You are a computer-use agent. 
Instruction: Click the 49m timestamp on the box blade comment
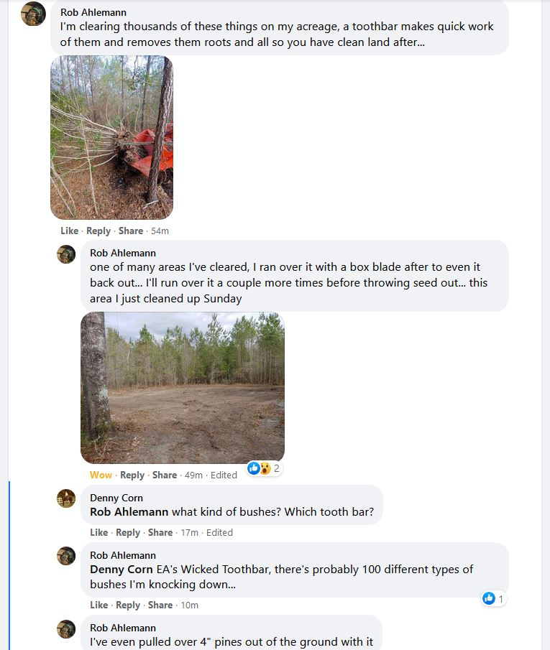click(x=193, y=475)
